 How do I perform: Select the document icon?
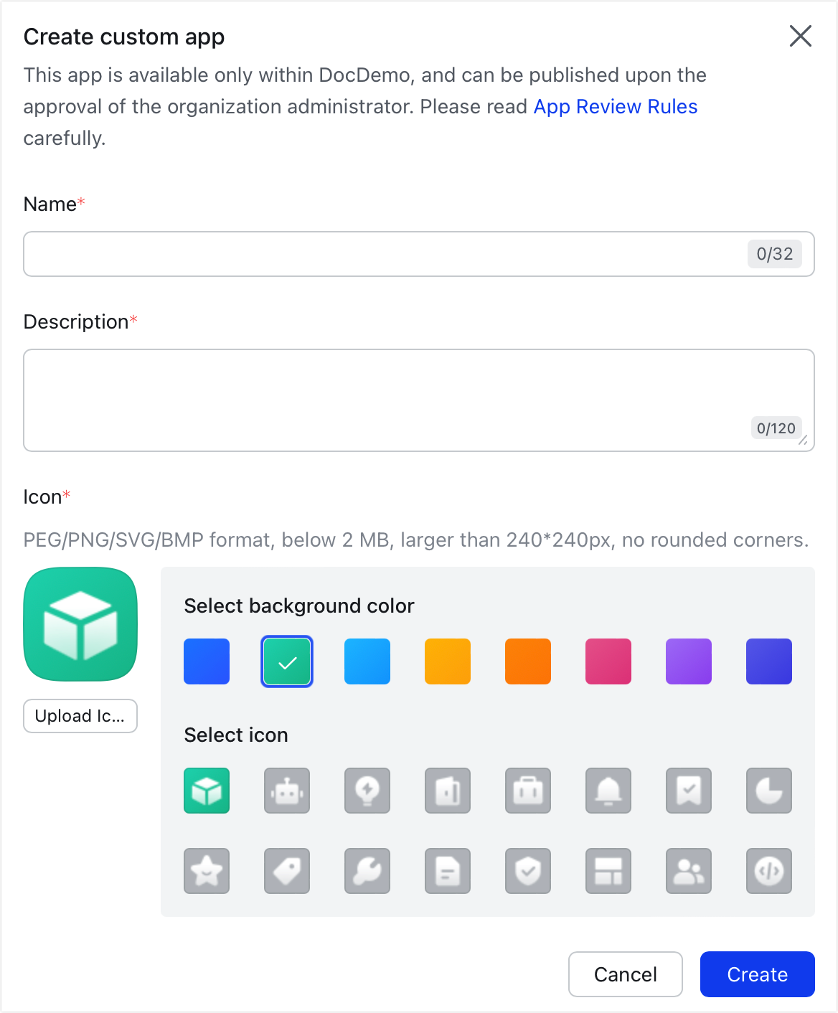click(x=448, y=871)
